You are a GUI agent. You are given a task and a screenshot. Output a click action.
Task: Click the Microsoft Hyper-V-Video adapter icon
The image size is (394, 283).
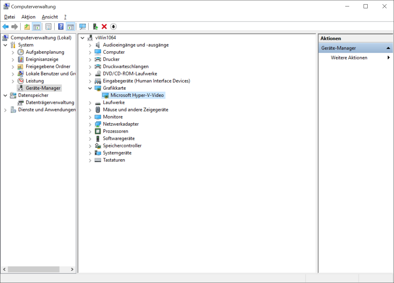pos(106,95)
